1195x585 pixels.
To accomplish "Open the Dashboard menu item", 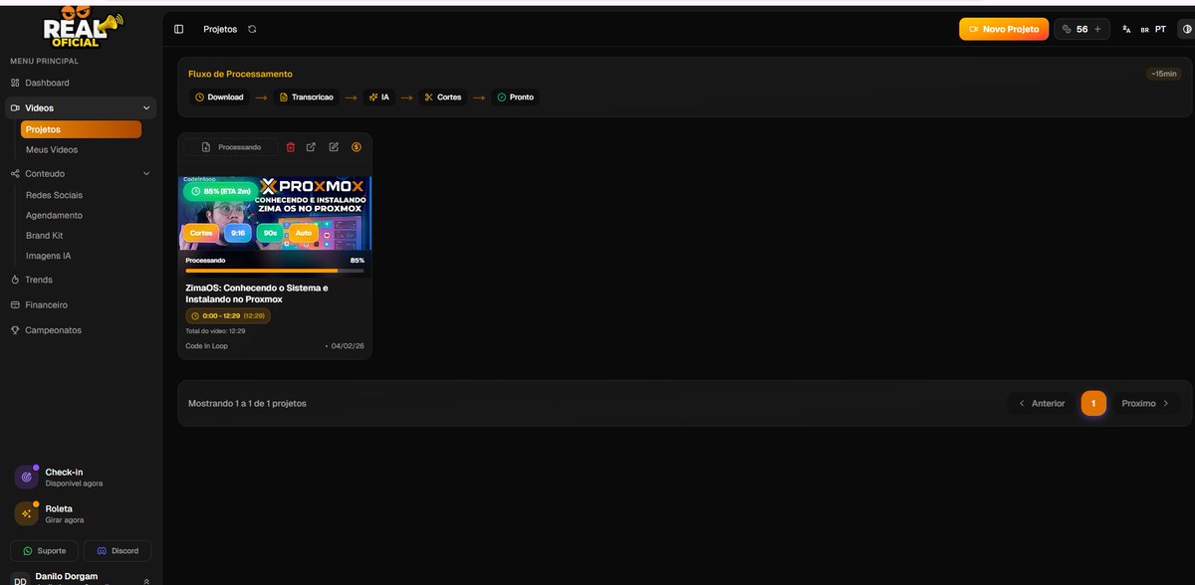I will pos(48,83).
